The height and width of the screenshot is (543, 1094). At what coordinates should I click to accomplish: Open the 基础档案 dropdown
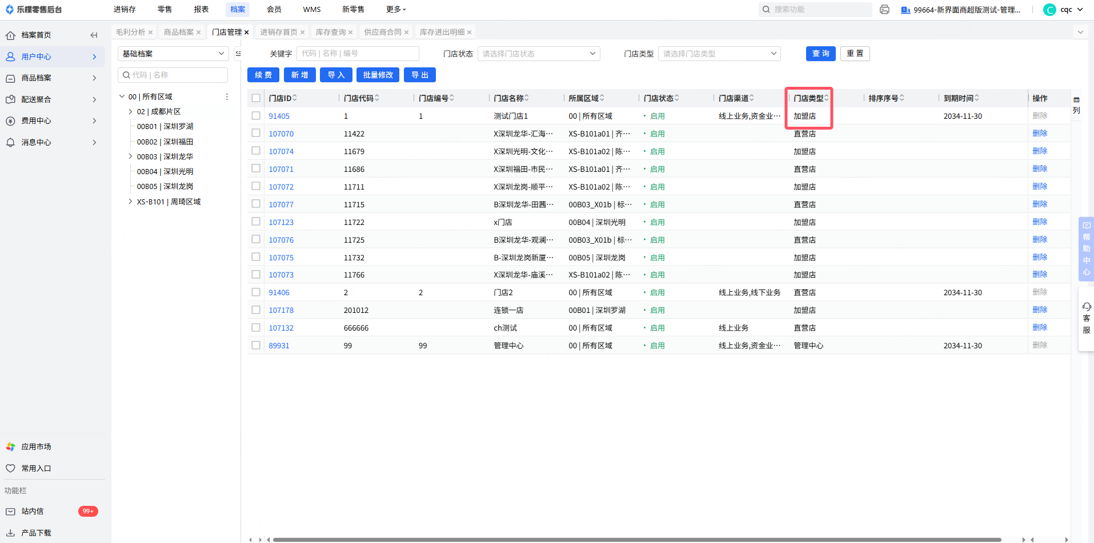(173, 54)
